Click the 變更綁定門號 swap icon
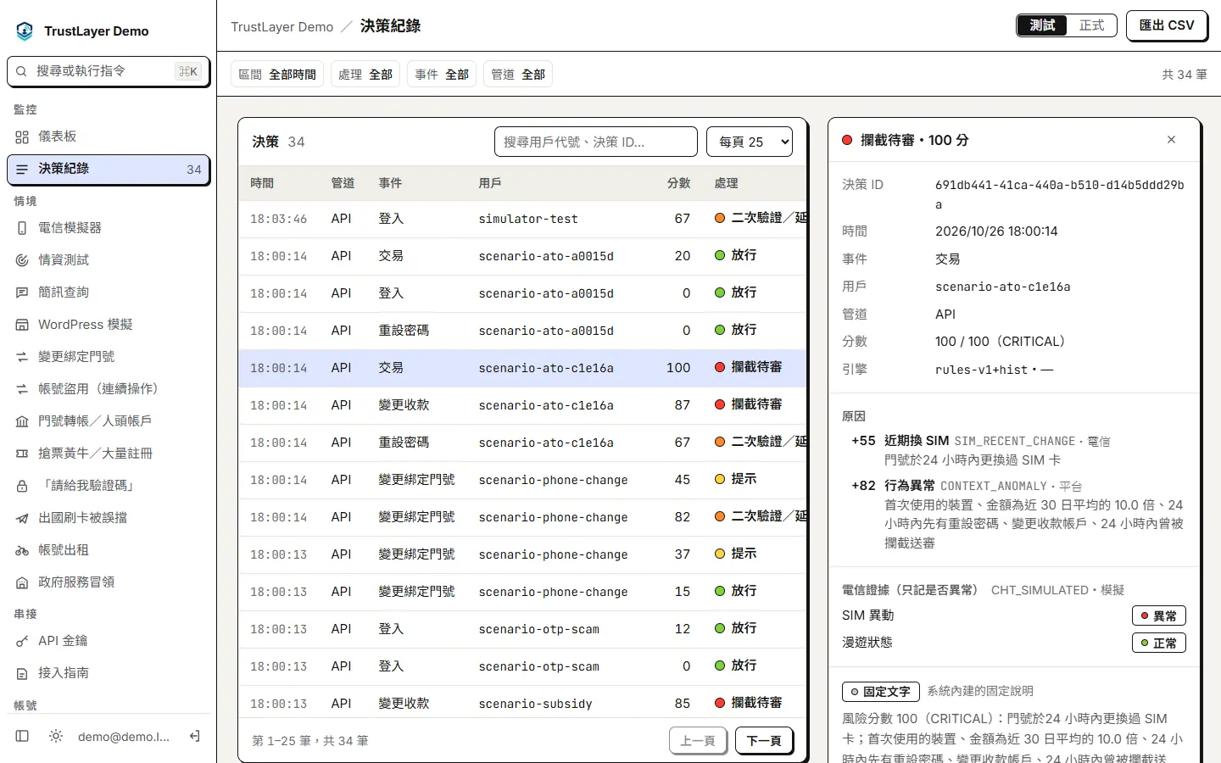This screenshot has width=1221, height=763. tap(22, 357)
